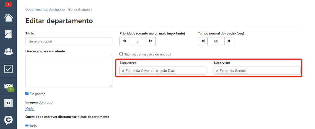Image resolution: width=315 pixels, height=129 pixels.
Task: Go to 'Departamentos de suporte' breadcrumb
Action: [x=45, y=9]
